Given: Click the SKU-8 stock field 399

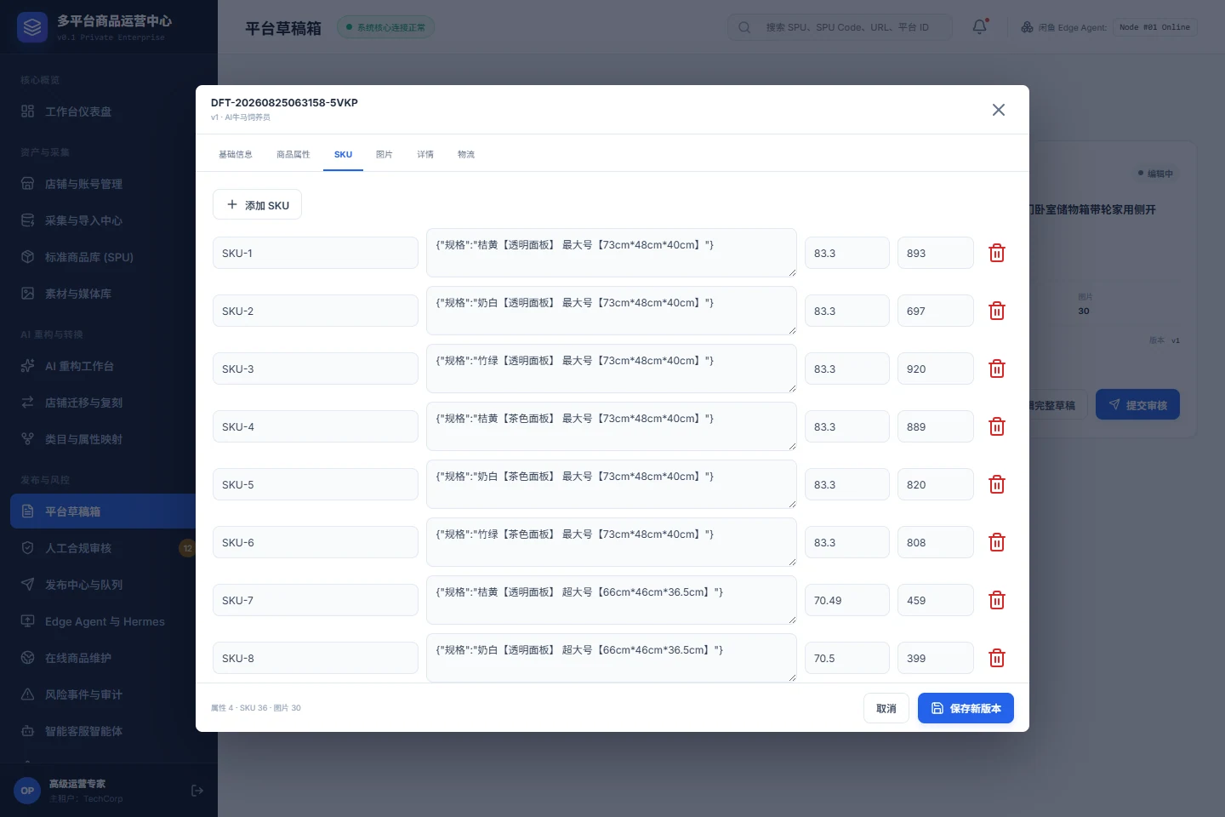Looking at the screenshot, I should 936,658.
